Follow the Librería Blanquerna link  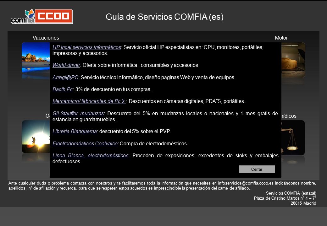pos(75,131)
